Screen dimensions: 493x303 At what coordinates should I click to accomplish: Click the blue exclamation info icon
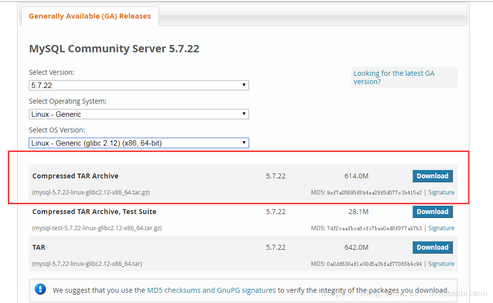pos(40,289)
